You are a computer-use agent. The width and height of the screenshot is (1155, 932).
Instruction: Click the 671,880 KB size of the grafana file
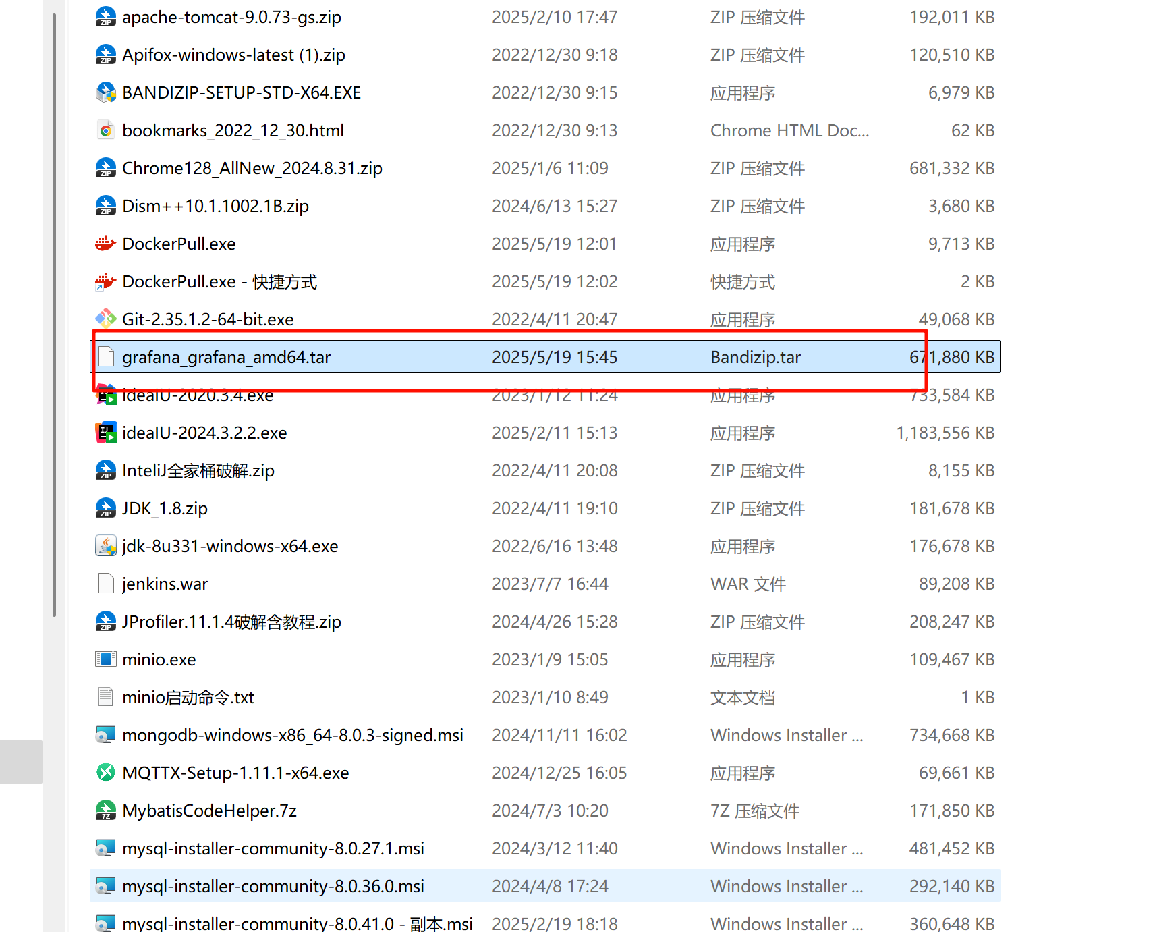tap(952, 357)
